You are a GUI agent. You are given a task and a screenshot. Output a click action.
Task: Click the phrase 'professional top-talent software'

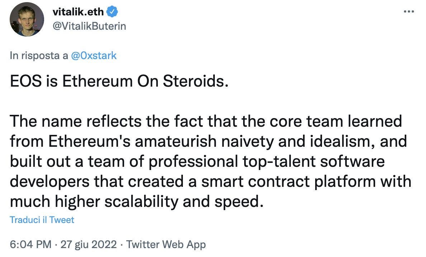(266, 161)
